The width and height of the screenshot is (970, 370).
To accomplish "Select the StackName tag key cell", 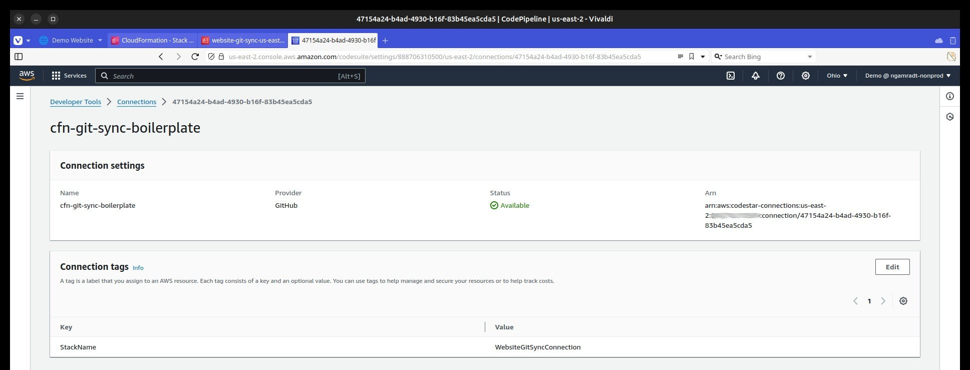I will [x=78, y=347].
